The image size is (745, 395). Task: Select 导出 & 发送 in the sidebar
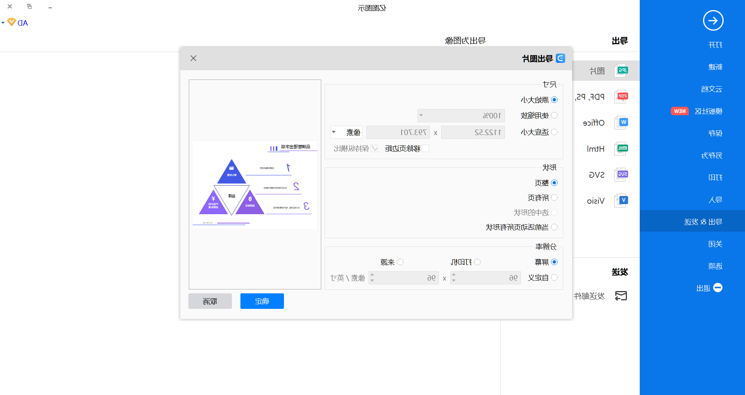(692, 222)
